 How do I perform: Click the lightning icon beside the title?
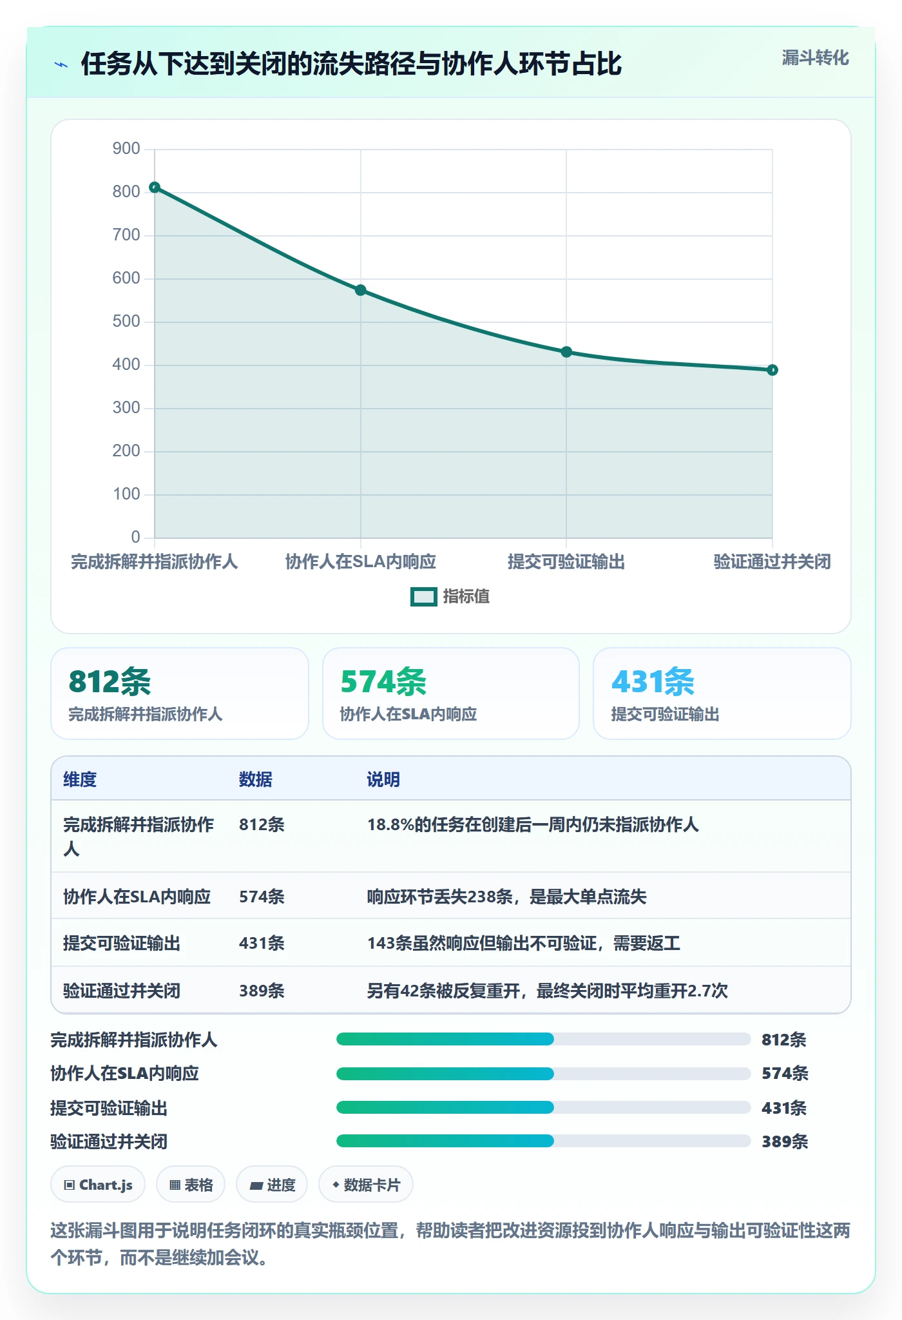(61, 64)
